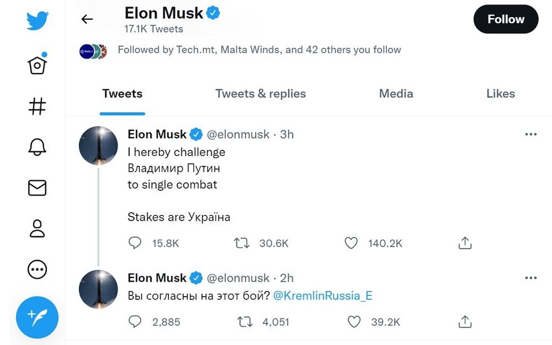Screen dimensions: 552x345
Task: Click the Twitter bird logo
Action: 37,19
